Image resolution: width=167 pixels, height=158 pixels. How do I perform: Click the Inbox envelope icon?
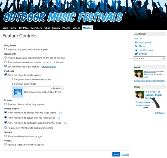136,43
